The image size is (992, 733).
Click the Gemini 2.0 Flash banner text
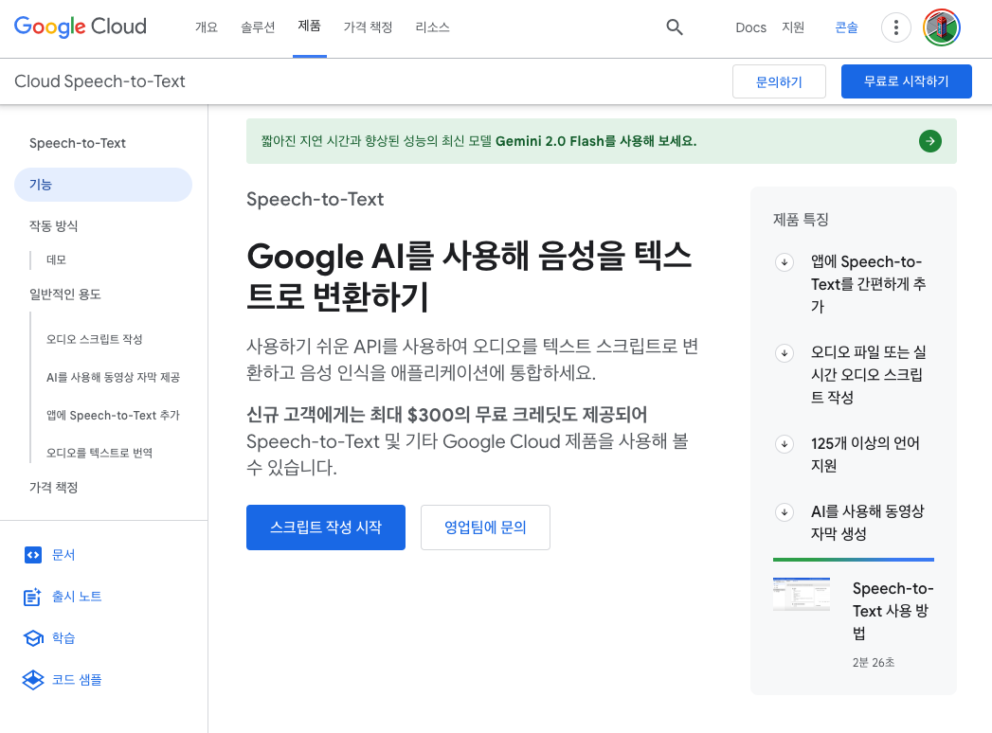point(478,141)
